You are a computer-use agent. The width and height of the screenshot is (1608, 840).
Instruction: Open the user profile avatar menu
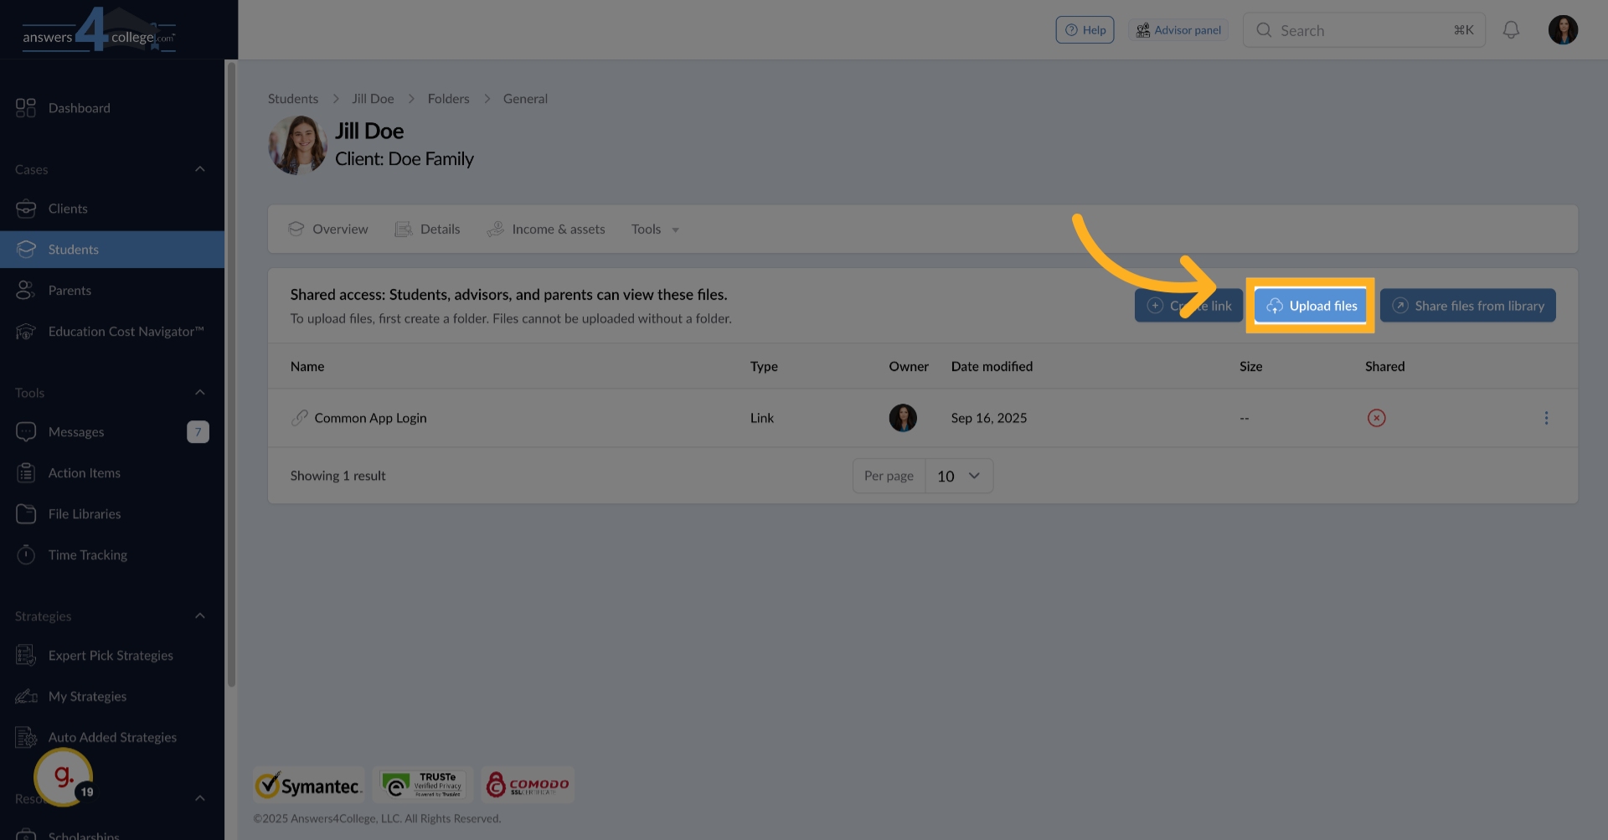point(1563,30)
